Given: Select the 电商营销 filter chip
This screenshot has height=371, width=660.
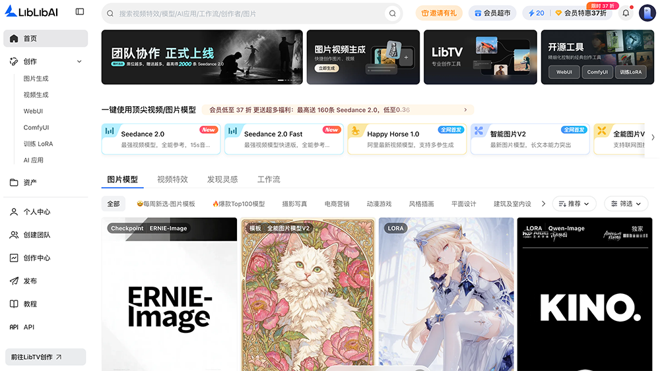Looking at the screenshot, I should point(337,204).
